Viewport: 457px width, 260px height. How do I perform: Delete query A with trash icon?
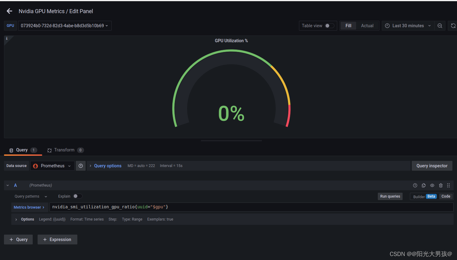coord(440,185)
